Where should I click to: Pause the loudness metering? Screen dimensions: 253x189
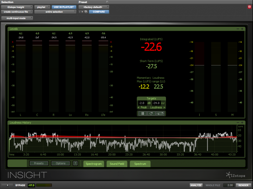(143, 113)
